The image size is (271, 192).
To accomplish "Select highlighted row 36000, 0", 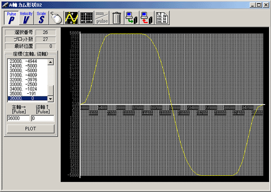I will pos(28,98).
